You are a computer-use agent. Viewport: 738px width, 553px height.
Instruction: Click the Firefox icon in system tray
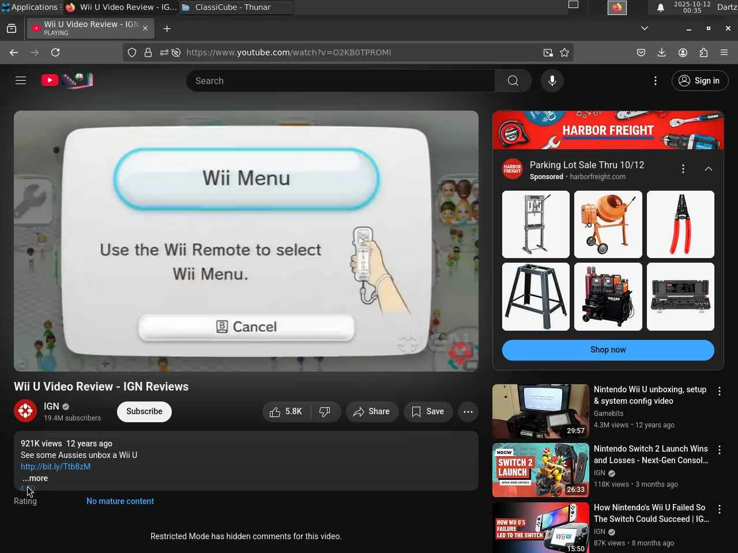point(617,7)
